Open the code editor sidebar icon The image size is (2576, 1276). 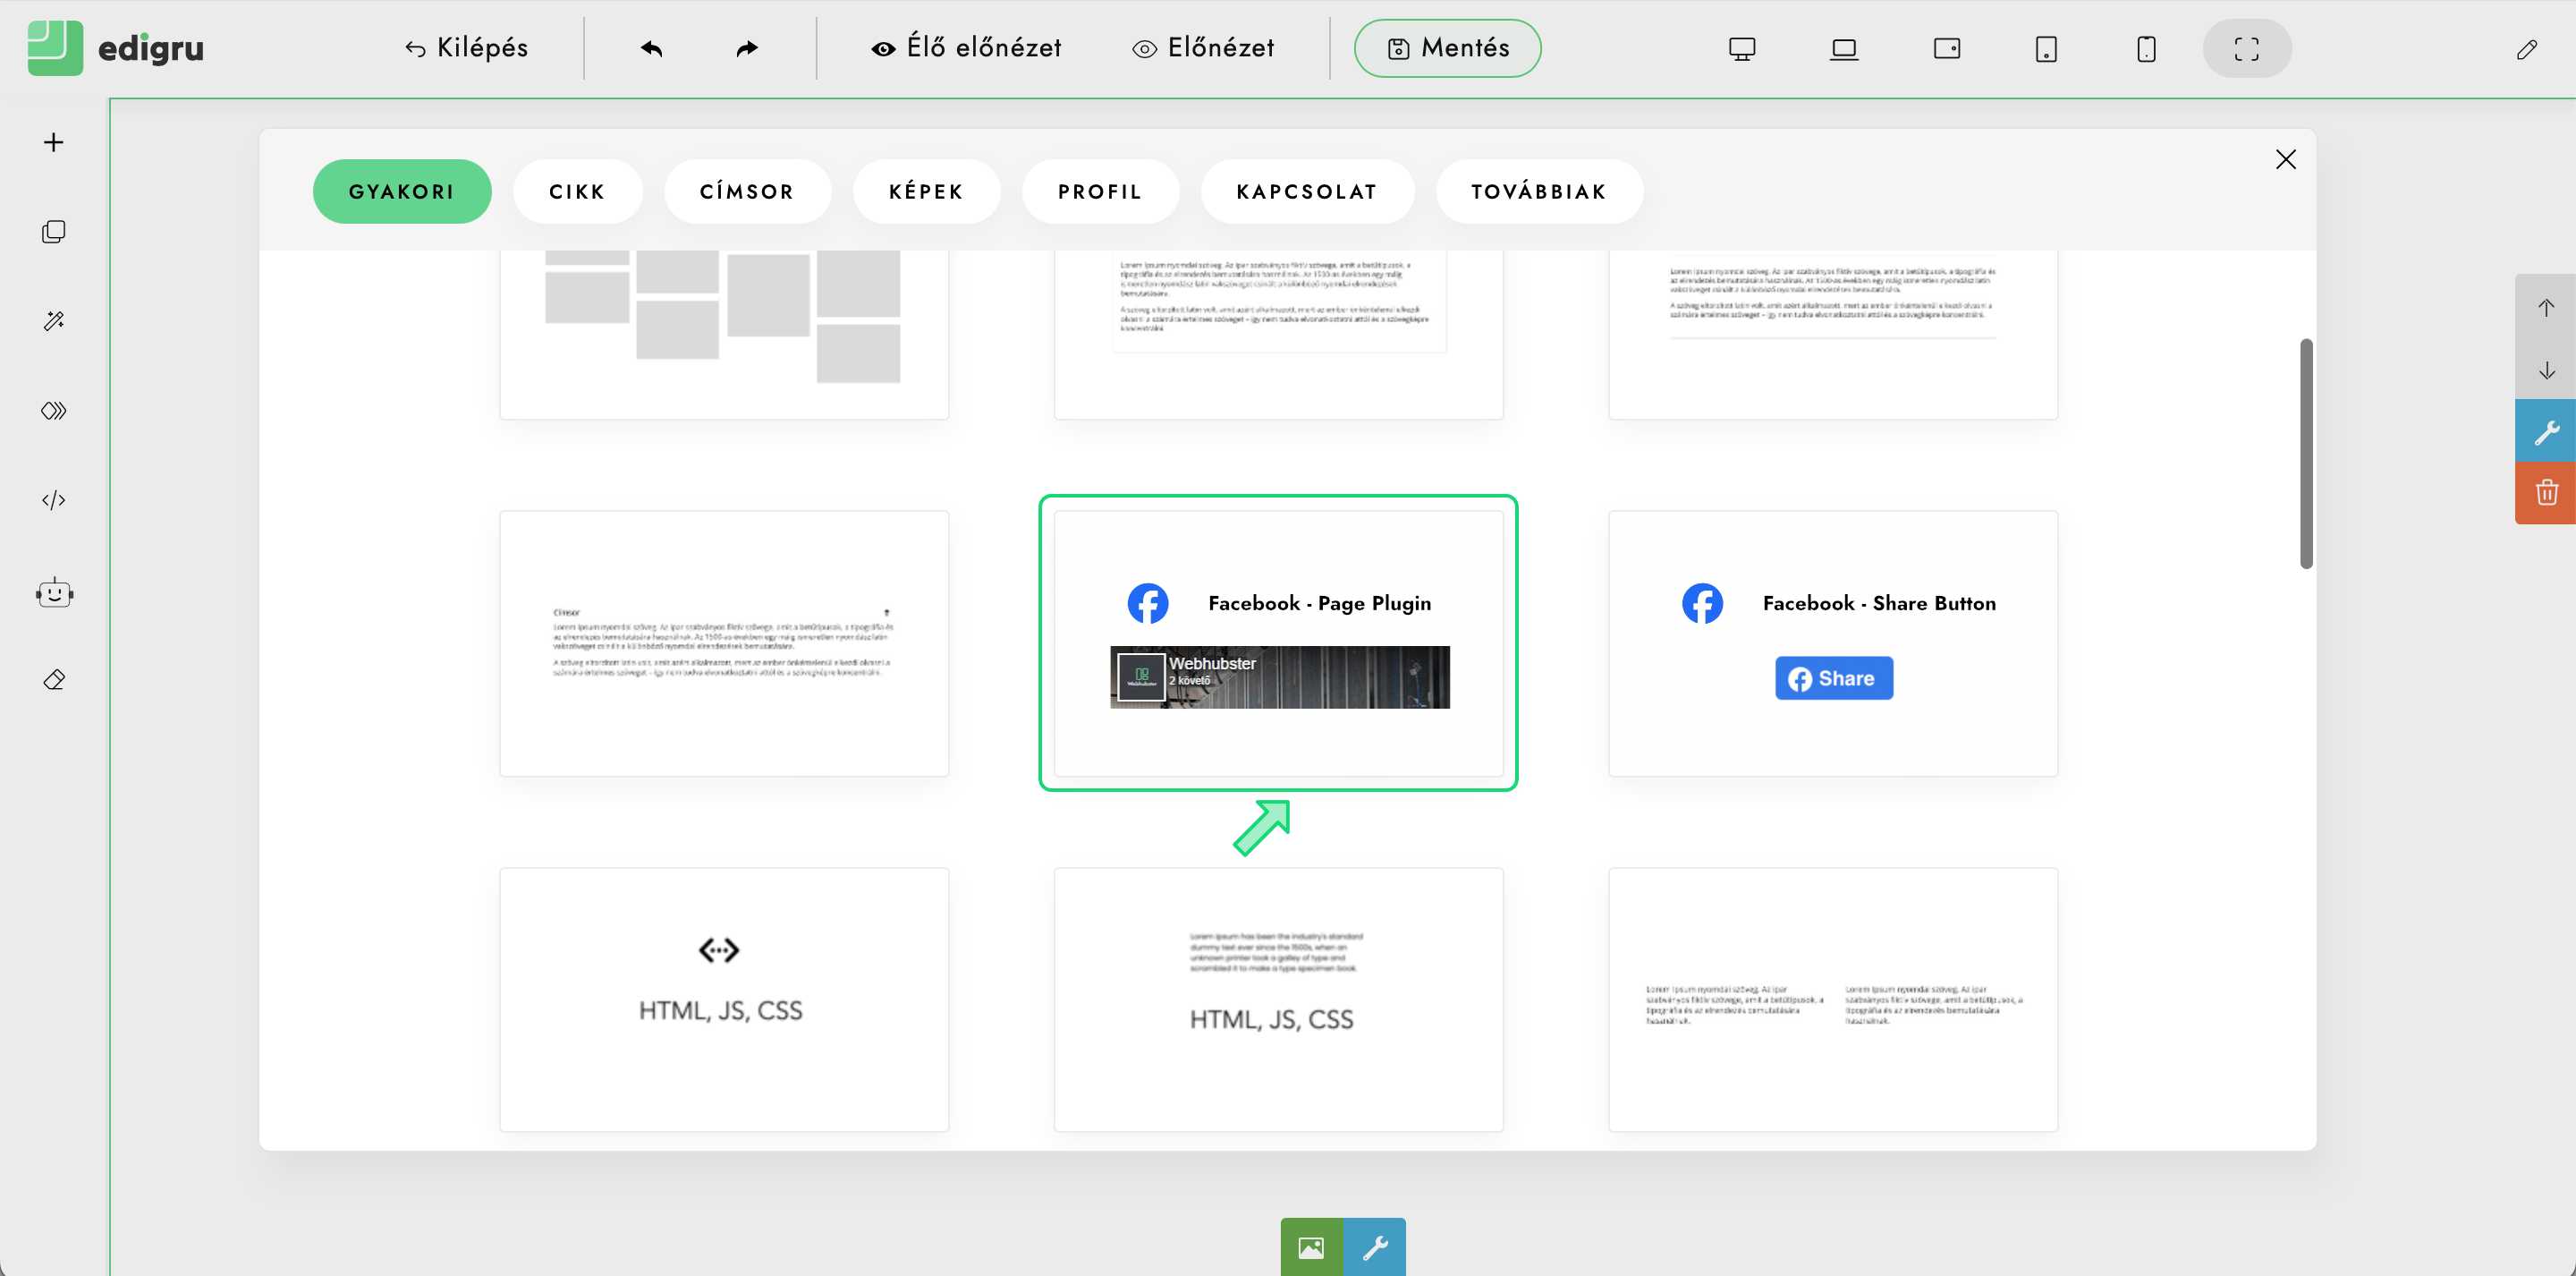pos(54,500)
